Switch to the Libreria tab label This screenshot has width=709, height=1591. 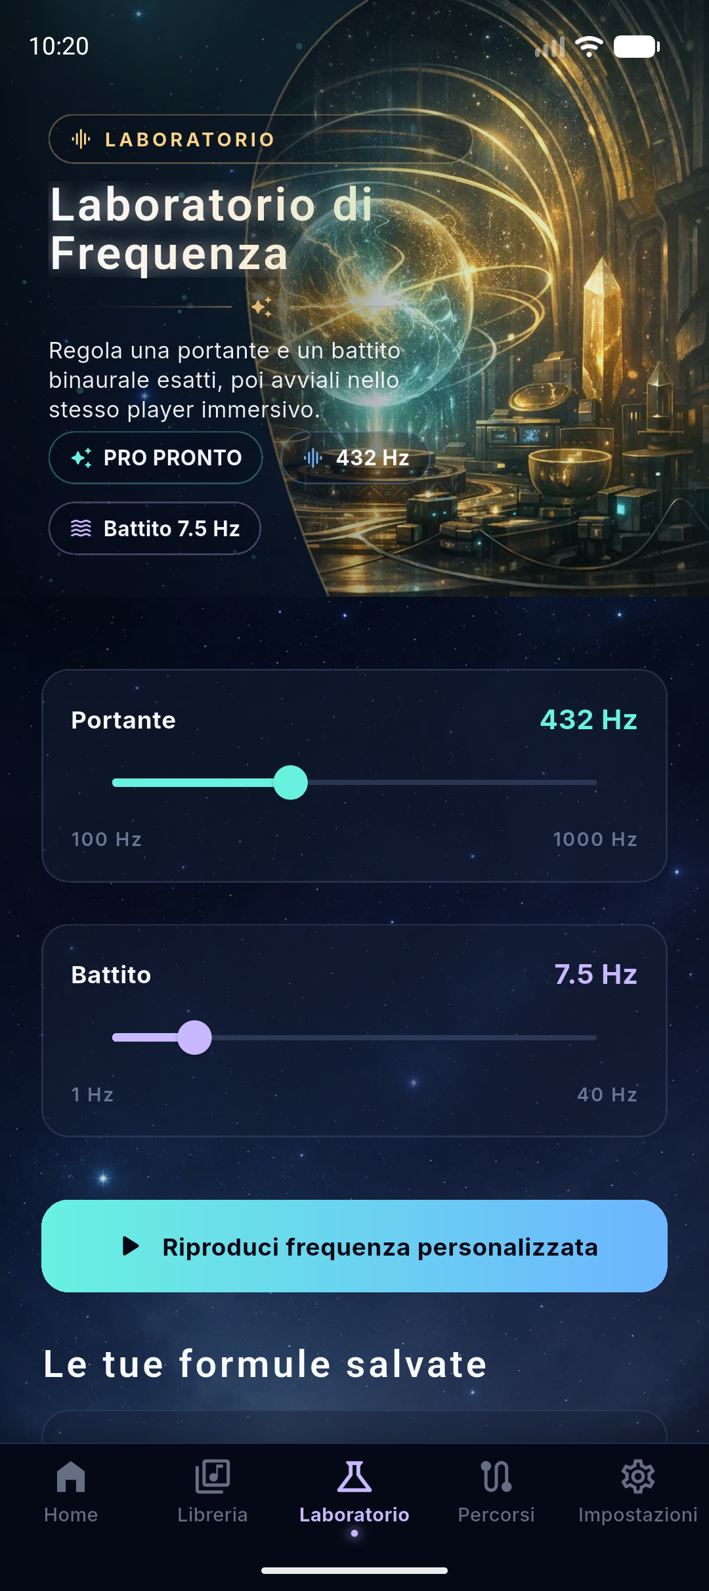(212, 1515)
